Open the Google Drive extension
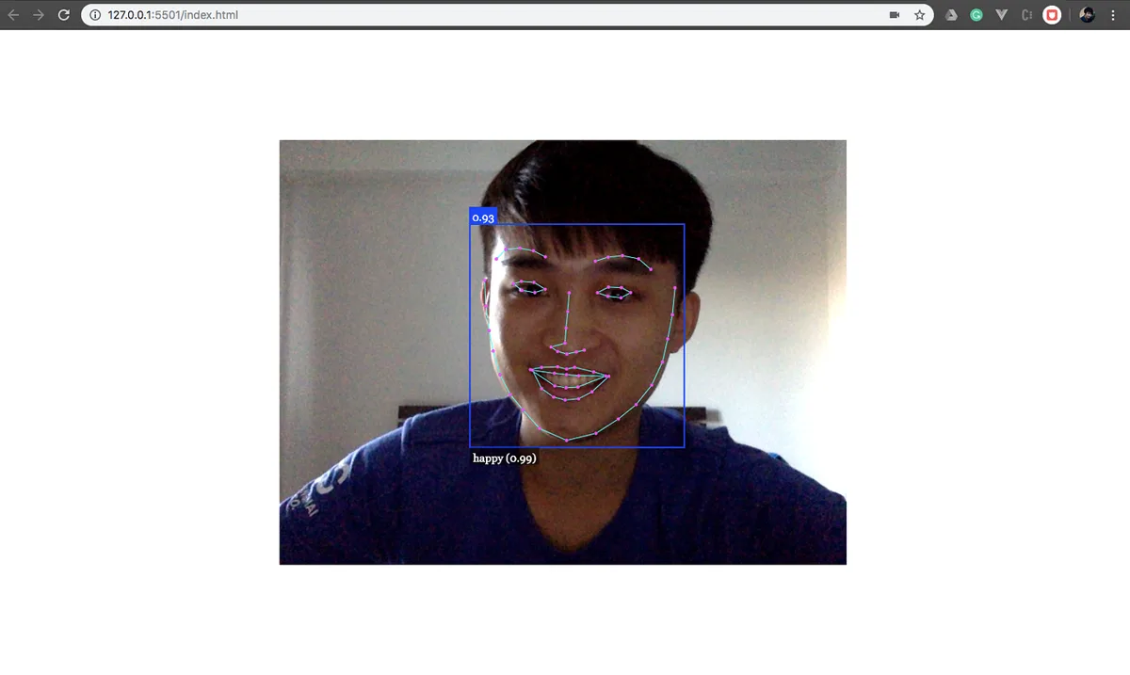 pyautogui.click(x=952, y=15)
